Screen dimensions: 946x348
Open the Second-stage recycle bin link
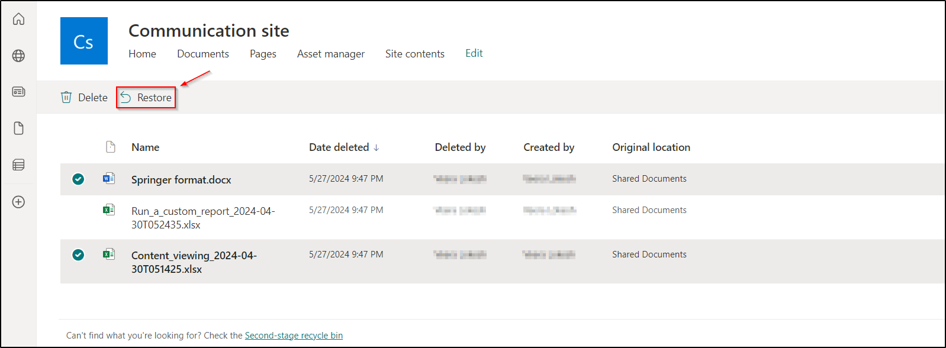click(x=294, y=336)
